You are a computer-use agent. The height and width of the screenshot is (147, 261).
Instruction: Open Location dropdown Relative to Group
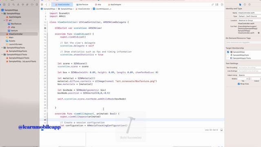click(249, 20)
